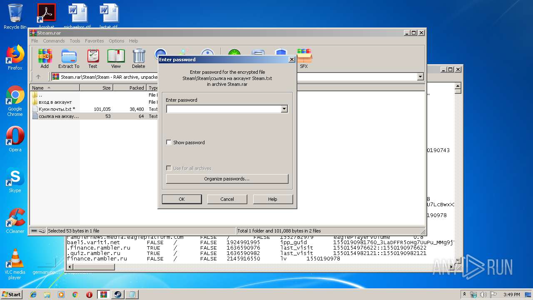Click the Organize passwords button

(227, 179)
